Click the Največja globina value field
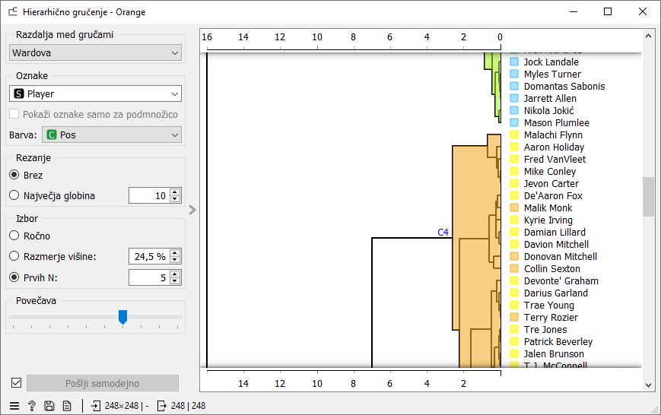Screen dimensions: 661x415 (x=148, y=195)
